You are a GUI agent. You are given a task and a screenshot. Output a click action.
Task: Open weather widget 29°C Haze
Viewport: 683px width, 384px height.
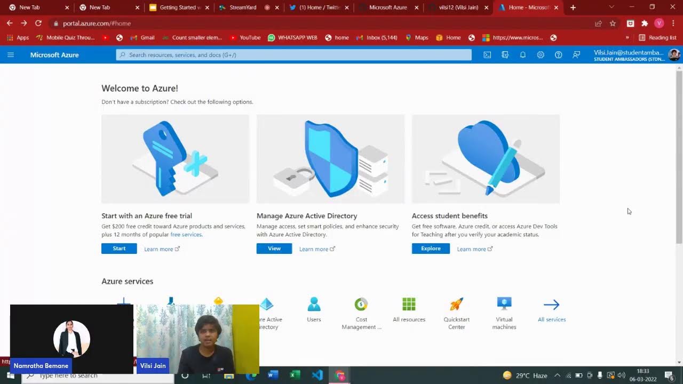point(526,375)
